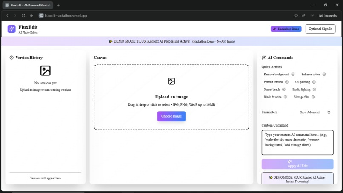Click the Choose Image button

click(171, 116)
